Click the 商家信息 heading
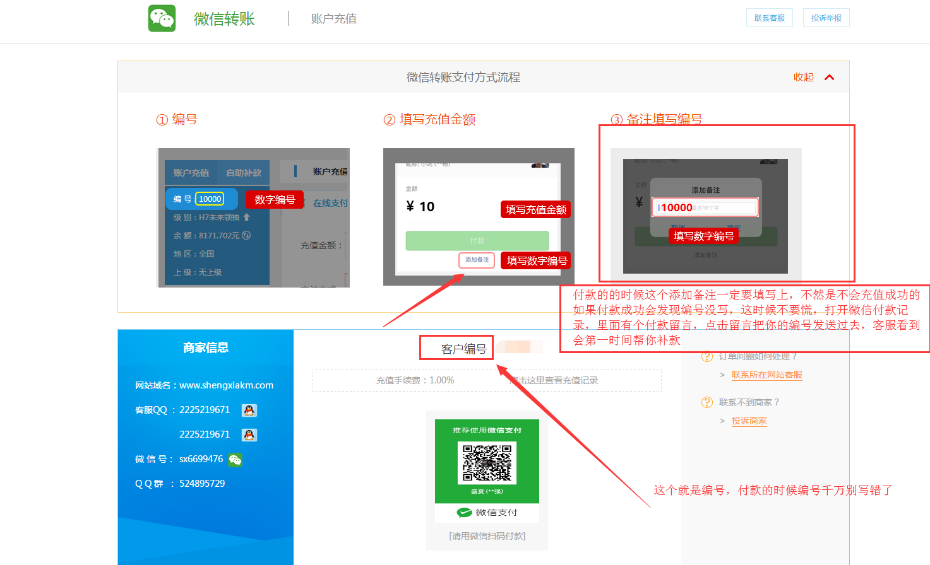 (206, 347)
